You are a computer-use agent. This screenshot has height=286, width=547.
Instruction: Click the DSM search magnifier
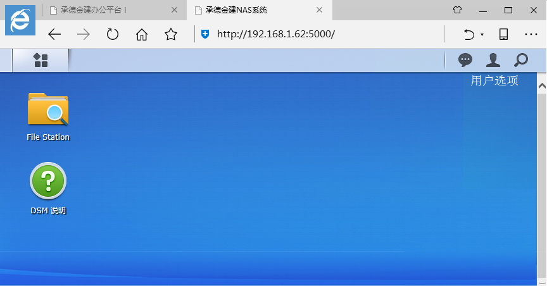(521, 60)
